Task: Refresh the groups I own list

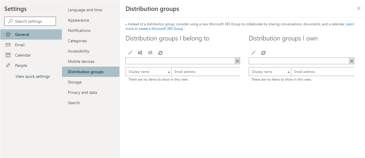Action: pos(263,53)
